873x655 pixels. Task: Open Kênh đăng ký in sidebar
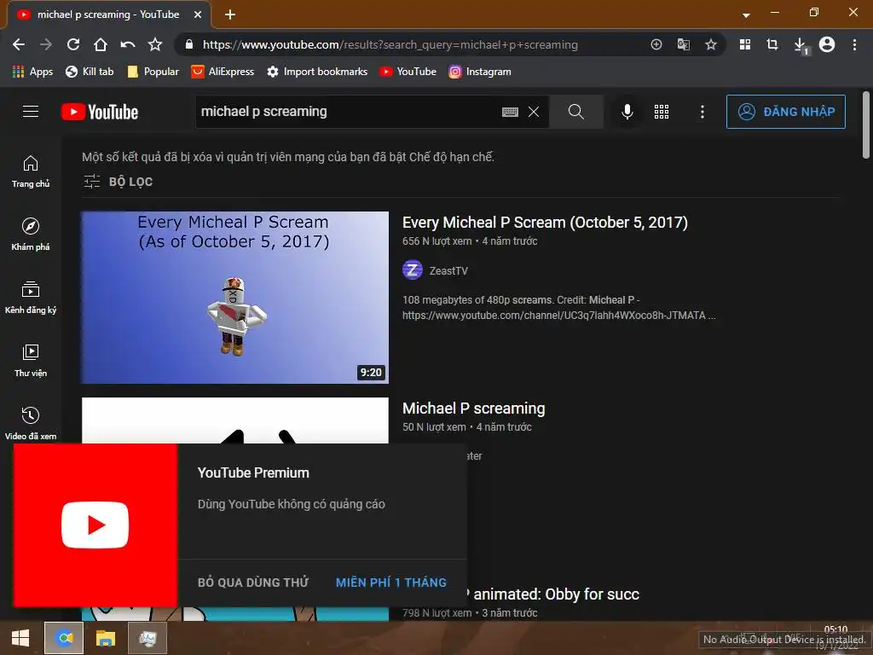31,298
